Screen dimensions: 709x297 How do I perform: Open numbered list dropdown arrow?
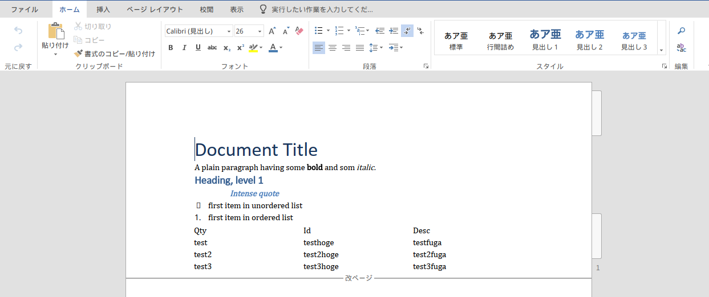[x=349, y=31]
